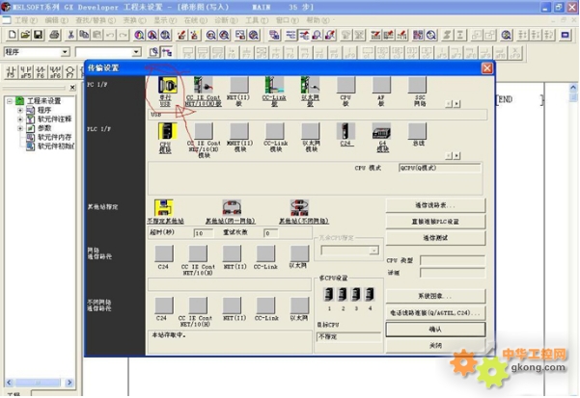Expand the 程序 tree node
Viewport: 580px width, 398px height.
[20, 110]
